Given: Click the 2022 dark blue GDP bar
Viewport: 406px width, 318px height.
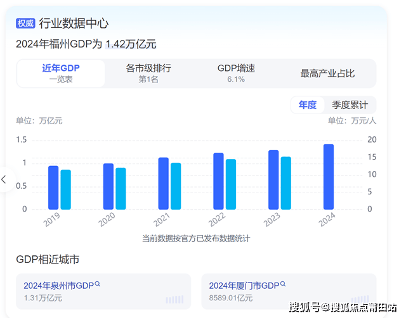Looking at the screenshot, I should pos(218,181).
